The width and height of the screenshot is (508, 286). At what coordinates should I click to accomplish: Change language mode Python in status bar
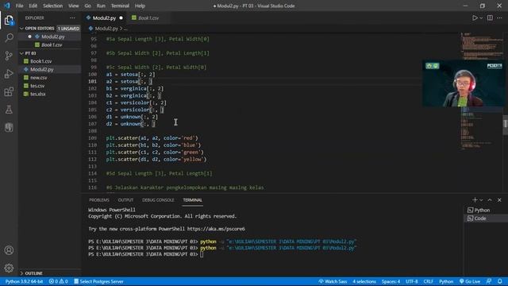click(446, 281)
